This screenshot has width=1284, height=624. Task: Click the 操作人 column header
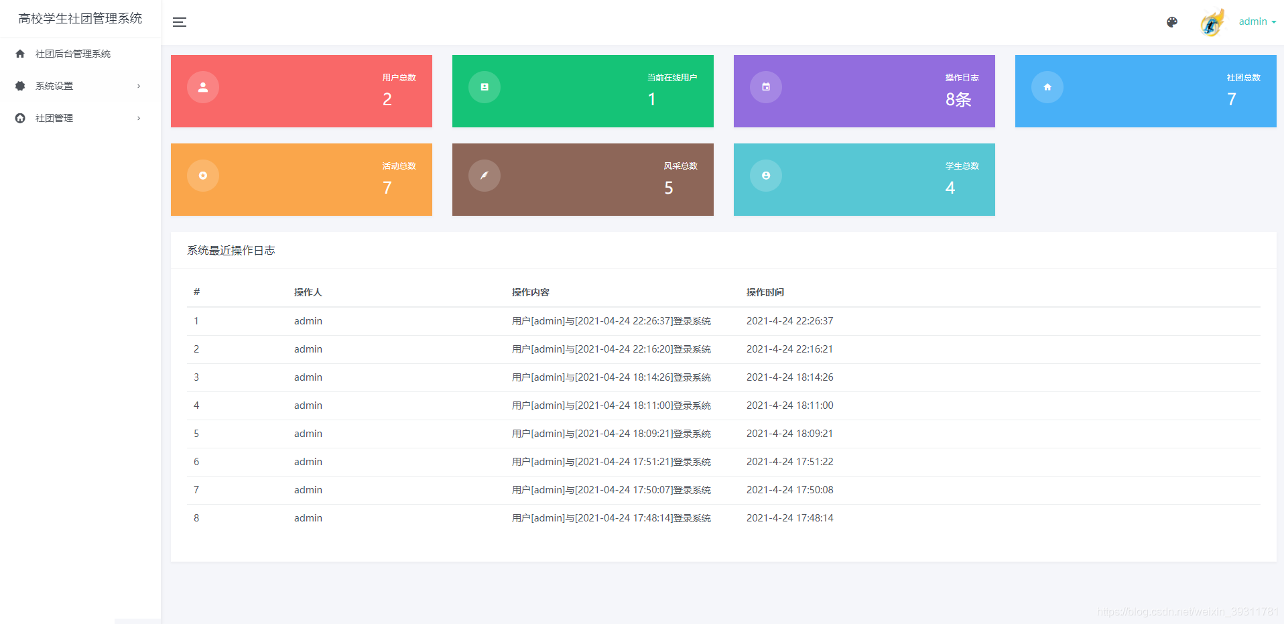308,292
